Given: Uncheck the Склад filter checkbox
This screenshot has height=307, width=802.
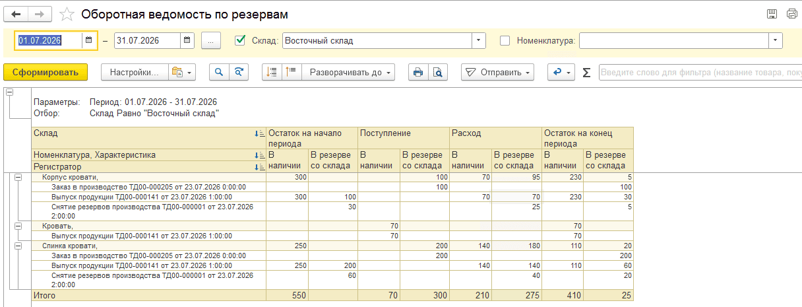Looking at the screenshot, I should coord(240,40).
